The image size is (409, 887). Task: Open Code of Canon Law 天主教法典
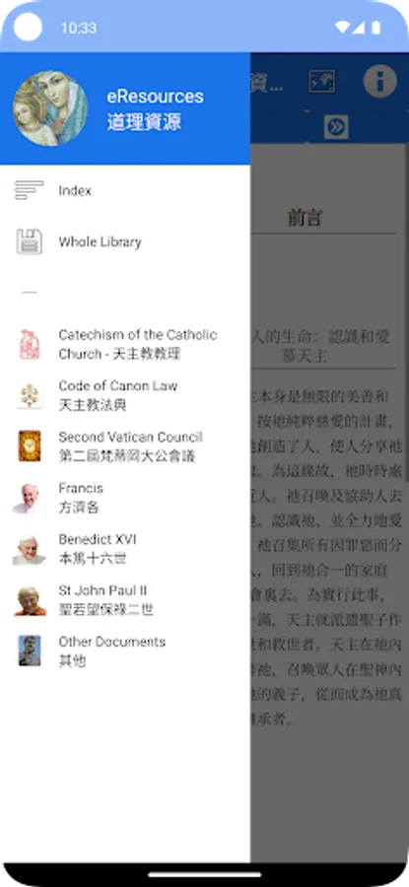click(125, 395)
